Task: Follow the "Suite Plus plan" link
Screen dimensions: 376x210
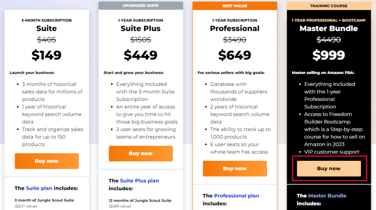Action: pyautogui.click(x=140, y=181)
